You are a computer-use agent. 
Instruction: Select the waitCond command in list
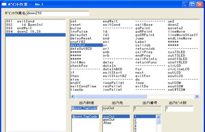pos(111,25)
